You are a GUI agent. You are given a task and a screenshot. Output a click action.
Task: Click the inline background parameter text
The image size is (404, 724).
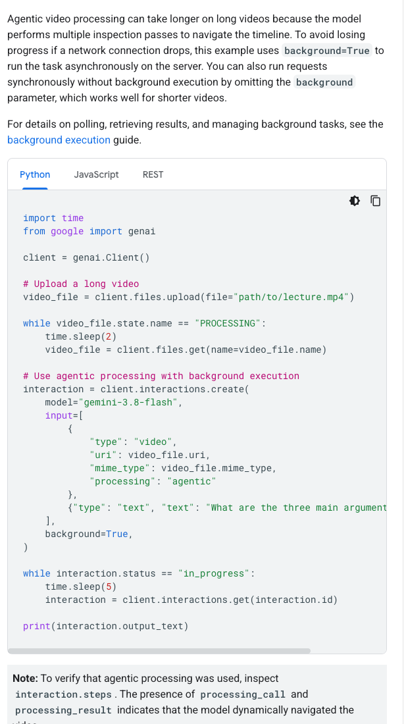(324, 82)
